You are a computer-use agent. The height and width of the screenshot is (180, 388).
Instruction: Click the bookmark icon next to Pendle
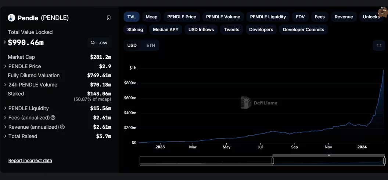click(x=108, y=18)
